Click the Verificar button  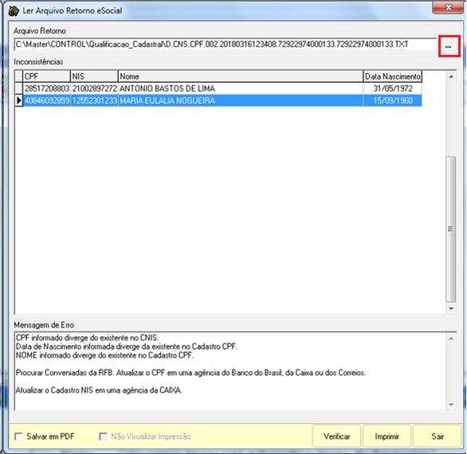pos(336,436)
